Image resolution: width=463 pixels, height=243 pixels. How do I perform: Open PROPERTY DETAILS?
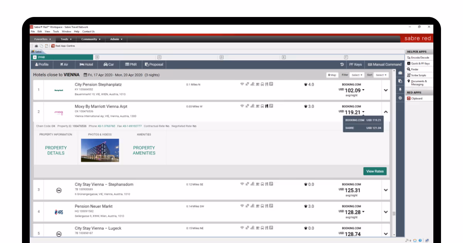56,150
